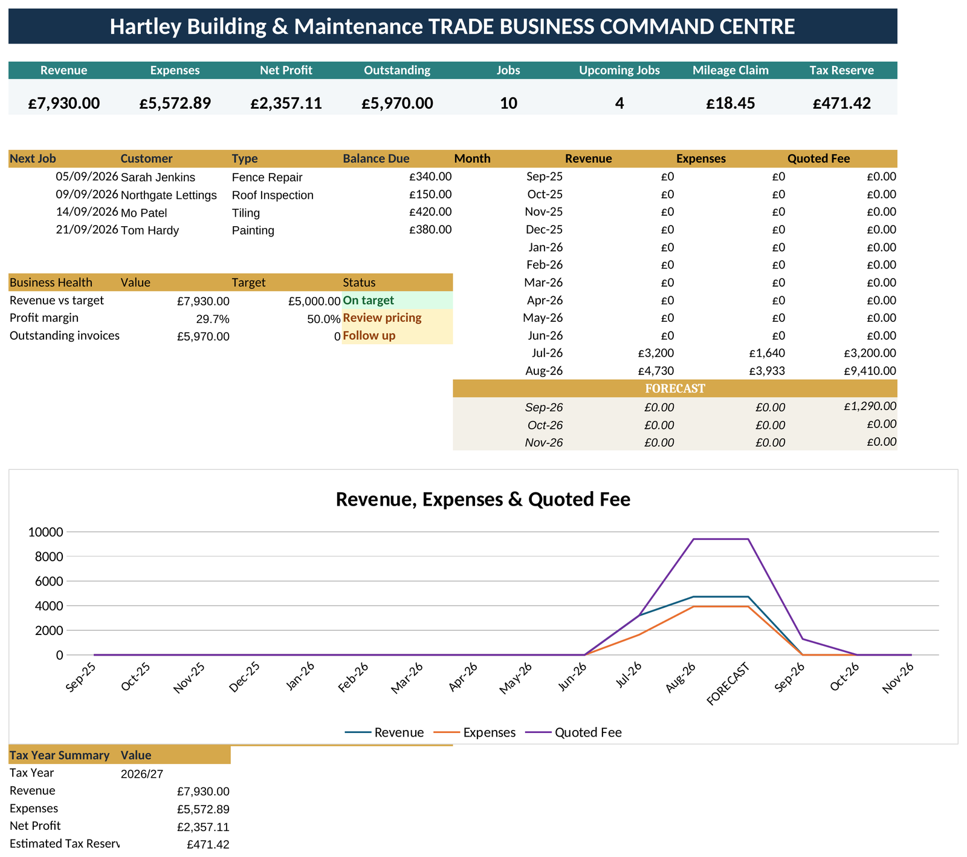This screenshot has height=857, width=967.
Task: Select the dashboard title banner
Action: (x=453, y=26)
